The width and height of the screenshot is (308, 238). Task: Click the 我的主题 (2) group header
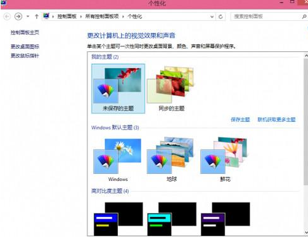pos(105,56)
